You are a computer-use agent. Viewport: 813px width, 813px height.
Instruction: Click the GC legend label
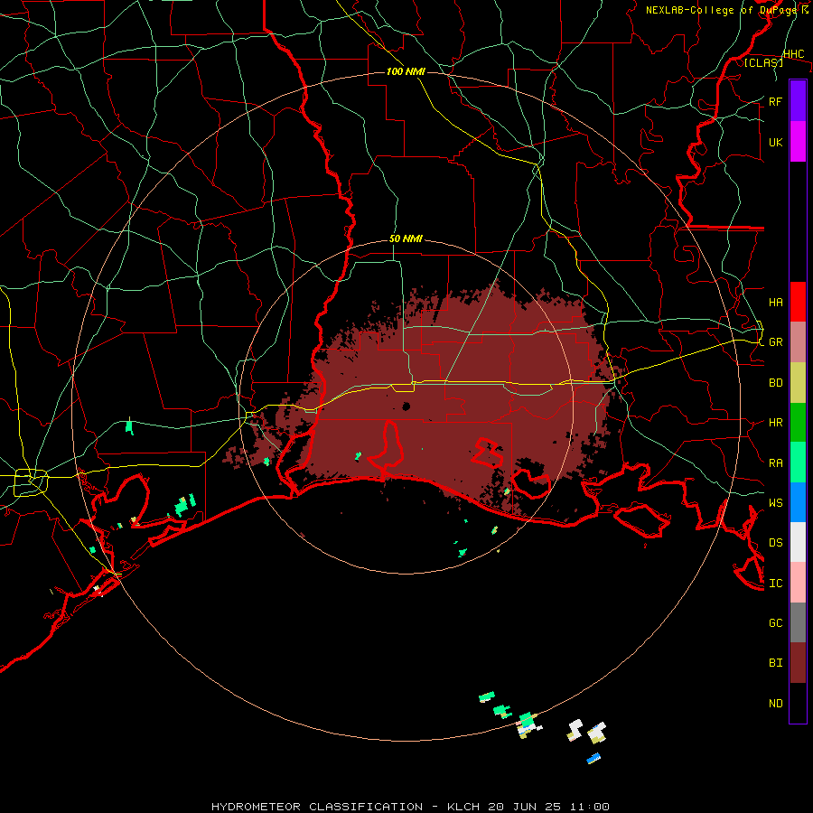[775, 622]
